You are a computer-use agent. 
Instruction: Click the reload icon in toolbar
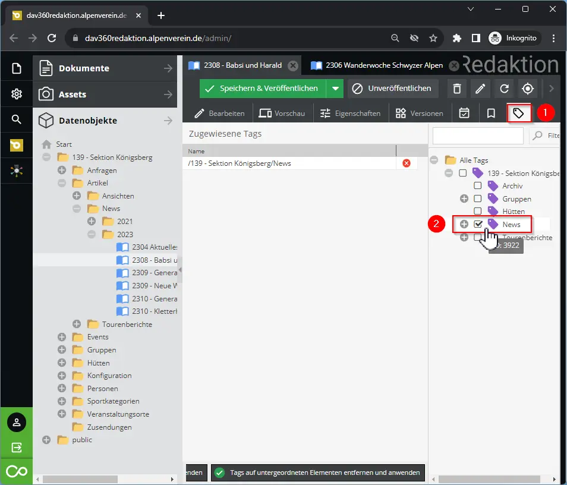click(504, 89)
